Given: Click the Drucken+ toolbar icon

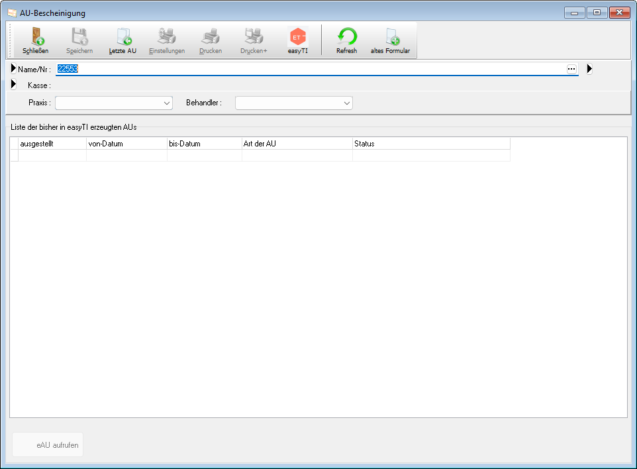Looking at the screenshot, I should point(254,37).
